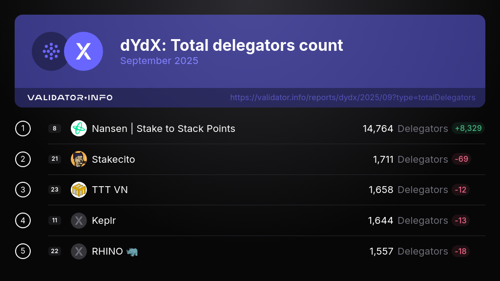The height and width of the screenshot is (281, 500).
Task: Click the Keplr validator icon
Action: [79, 220]
